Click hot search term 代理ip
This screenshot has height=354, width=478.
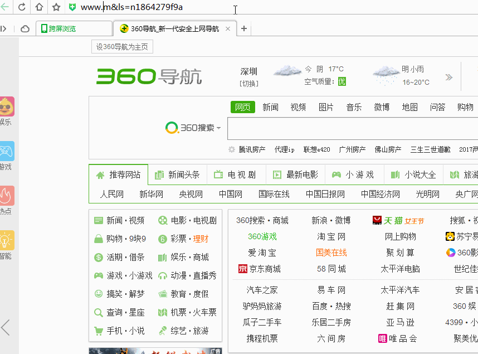point(285,149)
